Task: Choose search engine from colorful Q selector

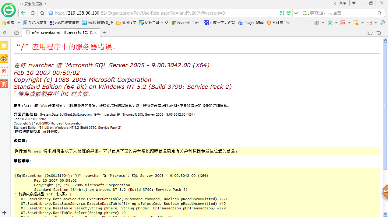Action: 305,13
